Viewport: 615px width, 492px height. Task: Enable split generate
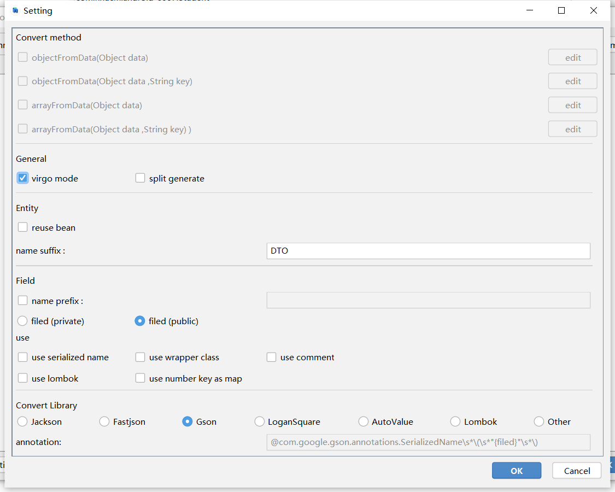140,178
